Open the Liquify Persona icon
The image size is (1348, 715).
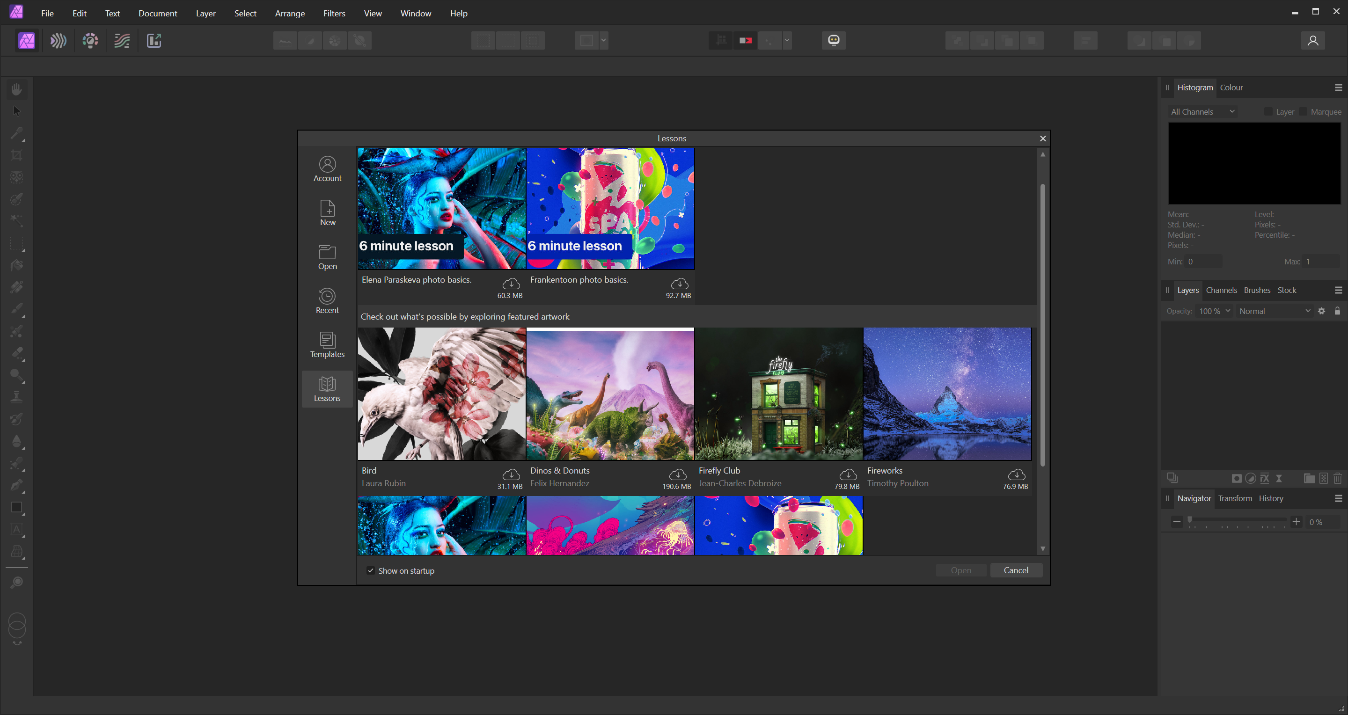coord(58,40)
